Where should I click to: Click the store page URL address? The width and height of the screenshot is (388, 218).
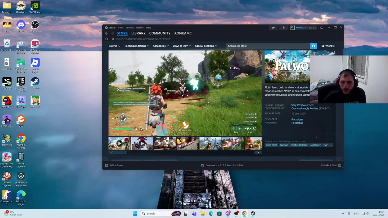click(143, 39)
